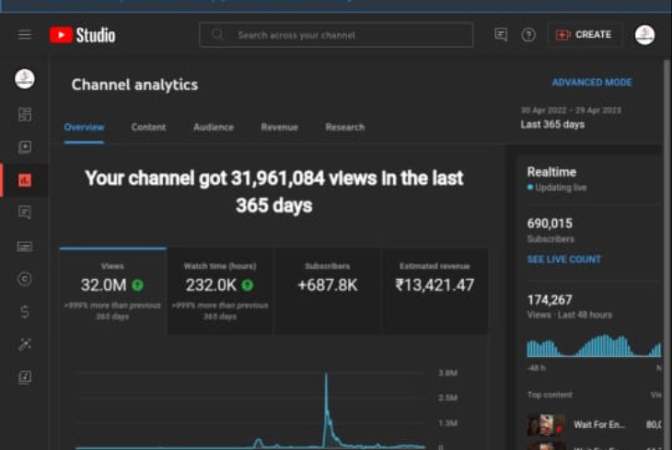The height and width of the screenshot is (450, 672).
Task: Select Analytics icon in sidebar
Action: (x=25, y=180)
